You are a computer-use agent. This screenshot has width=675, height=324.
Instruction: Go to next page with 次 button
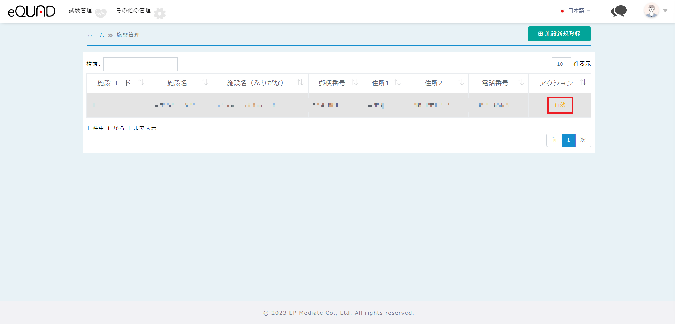click(x=583, y=140)
